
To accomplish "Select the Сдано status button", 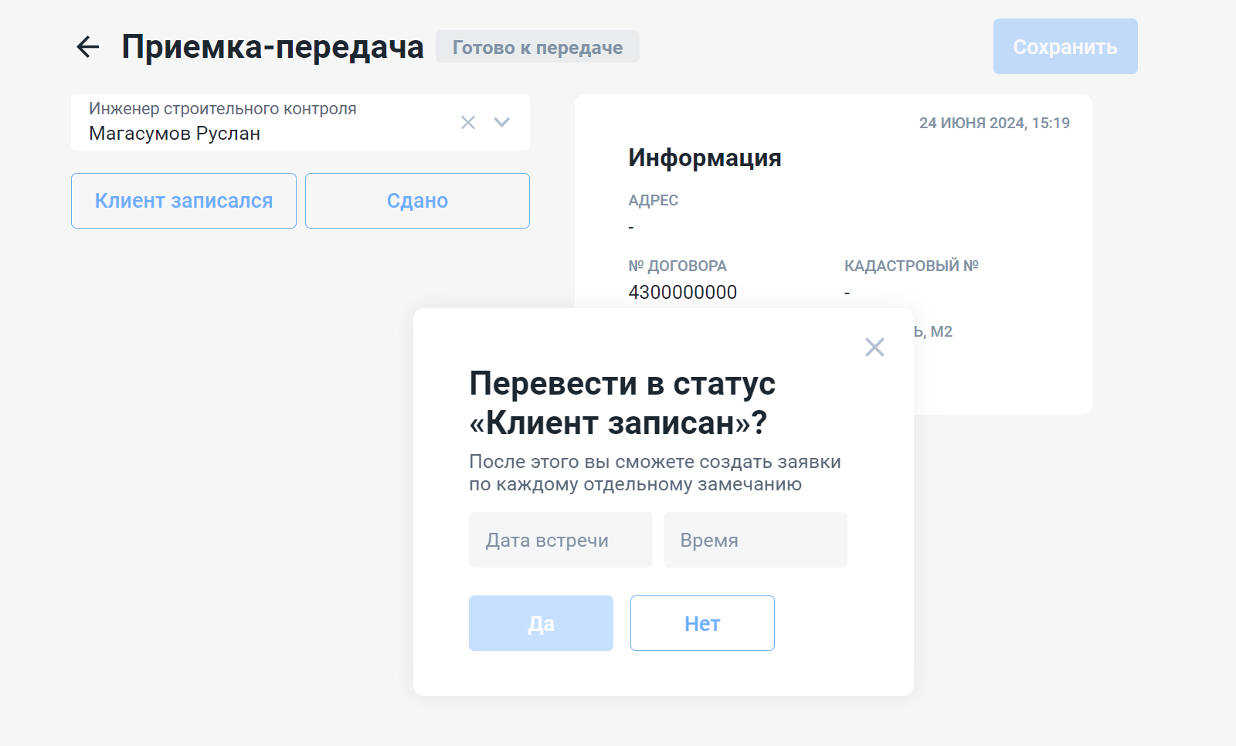I will 417,201.
